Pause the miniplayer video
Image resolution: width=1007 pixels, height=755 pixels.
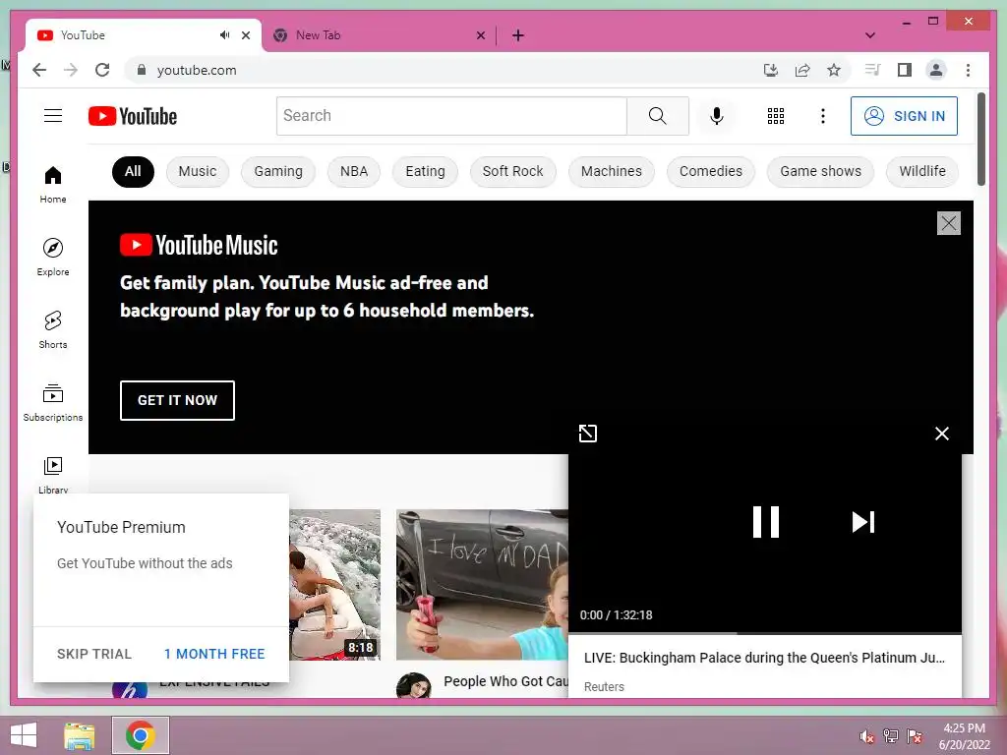tap(765, 521)
